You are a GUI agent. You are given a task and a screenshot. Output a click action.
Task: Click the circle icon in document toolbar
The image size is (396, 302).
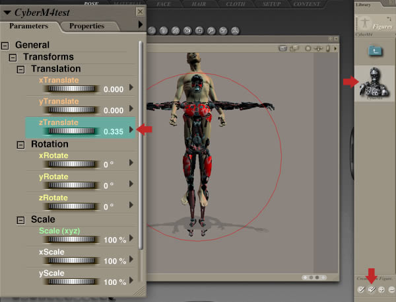[308, 48]
